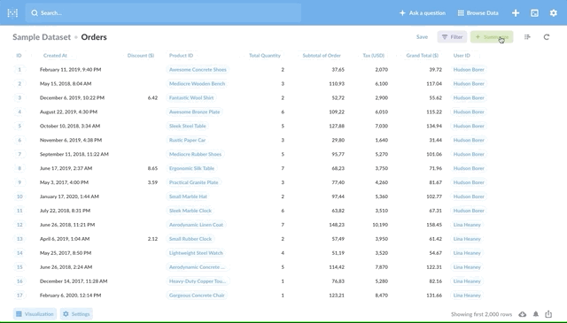Open Browse Data

coord(478,13)
